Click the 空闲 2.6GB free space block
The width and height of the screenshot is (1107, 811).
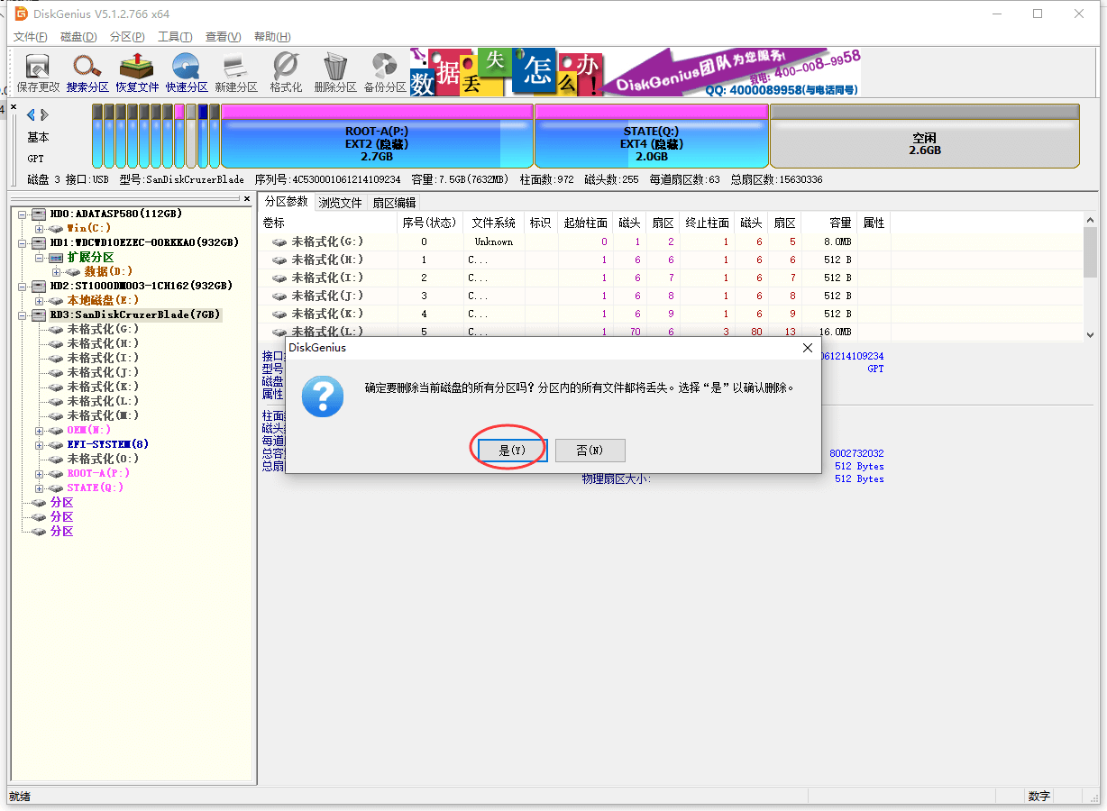924,142
